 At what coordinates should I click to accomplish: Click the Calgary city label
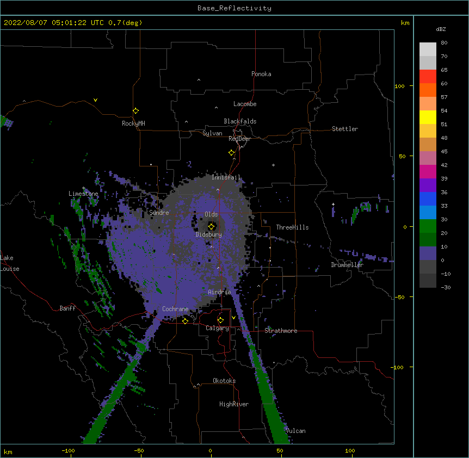pos(217,328)
